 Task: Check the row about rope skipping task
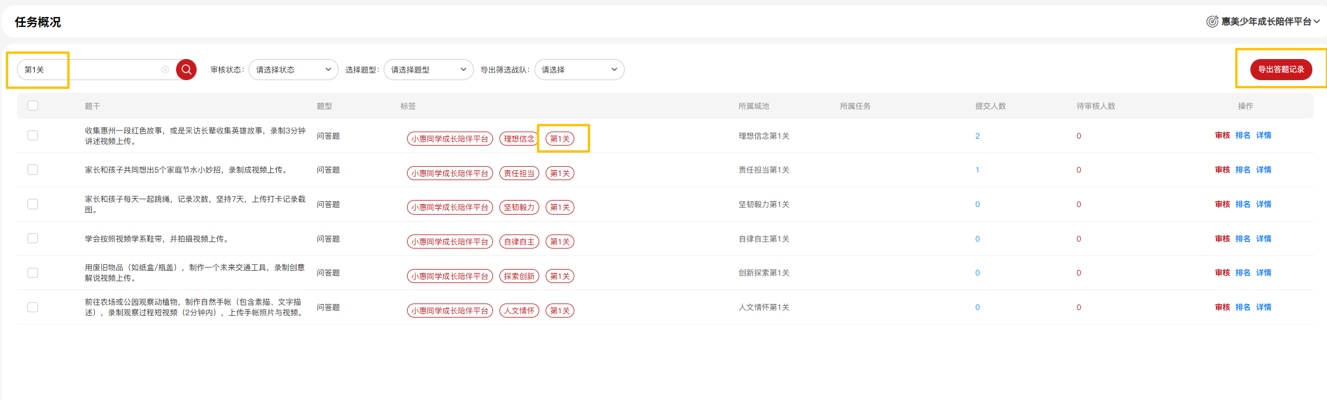[x=33, y=204]
